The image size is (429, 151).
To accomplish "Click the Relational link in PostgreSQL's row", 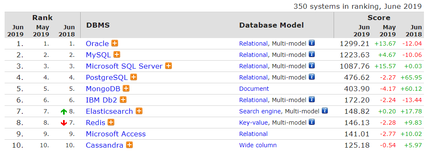I will (x=253, y=77).
